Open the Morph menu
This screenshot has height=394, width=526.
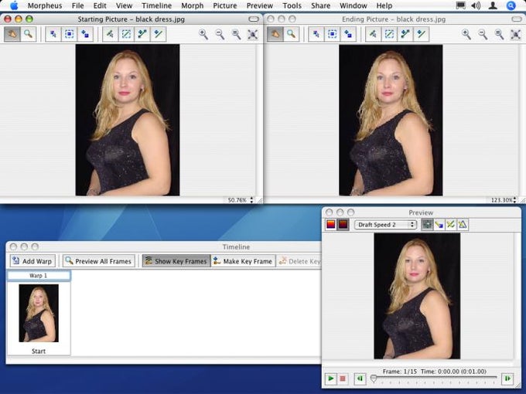192,5
